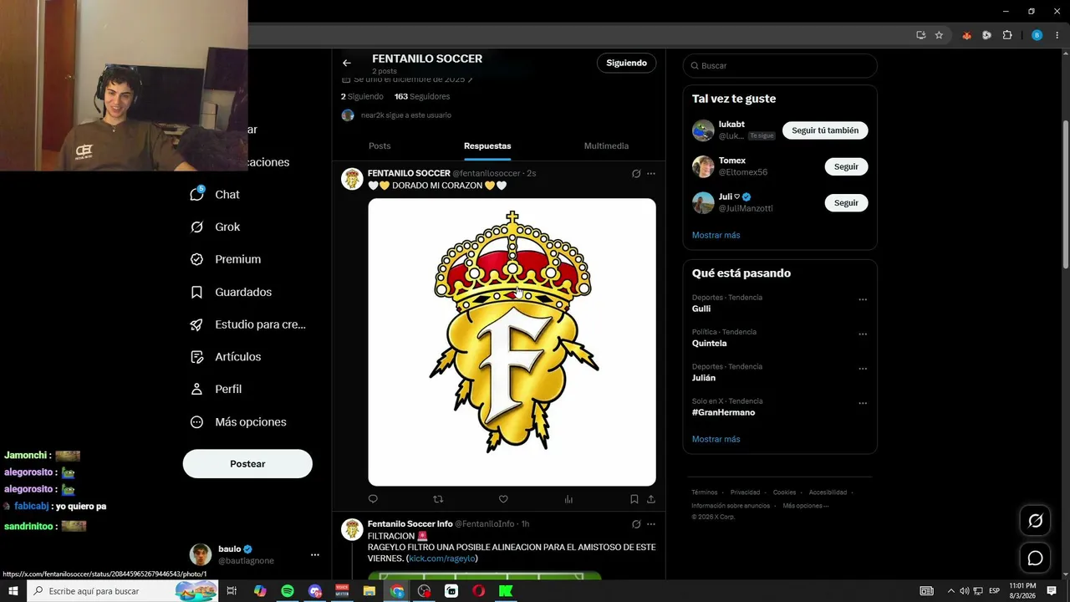Image resolution: width=1070 pixels, height=602 pixels.
Task: Open the Términos footer link
Action: [705, 492]
